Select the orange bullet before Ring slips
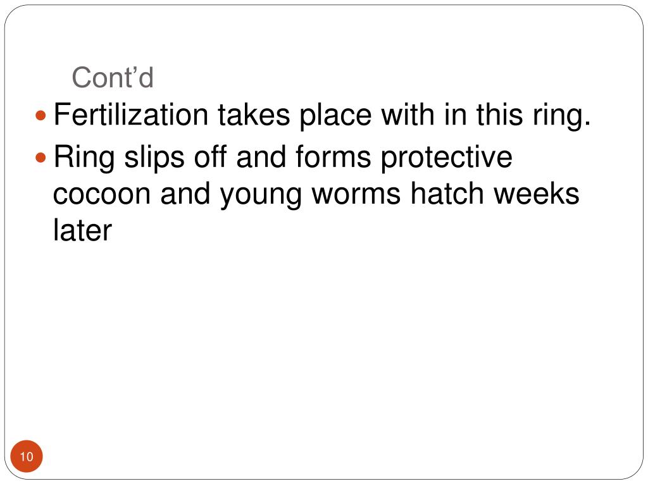The height and width of the screenshot is (486, 648). (x=41, y=158)
